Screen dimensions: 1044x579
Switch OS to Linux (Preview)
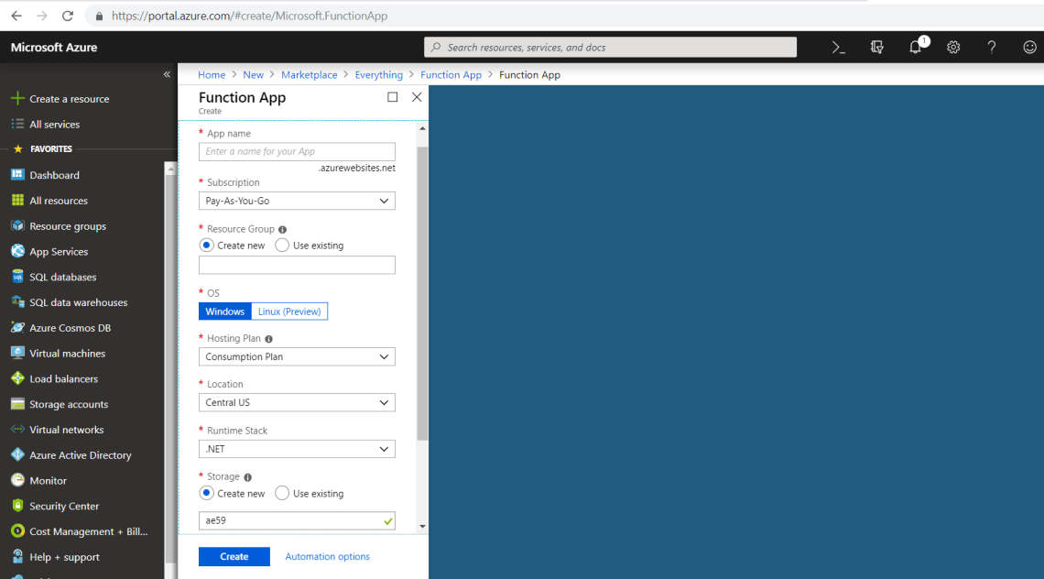pyautogui.click(x=288, y=311)
